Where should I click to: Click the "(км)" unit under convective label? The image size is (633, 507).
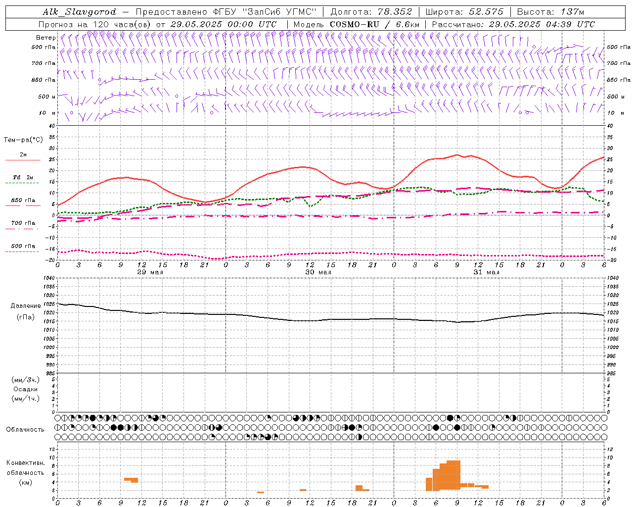tap(25, 482)
